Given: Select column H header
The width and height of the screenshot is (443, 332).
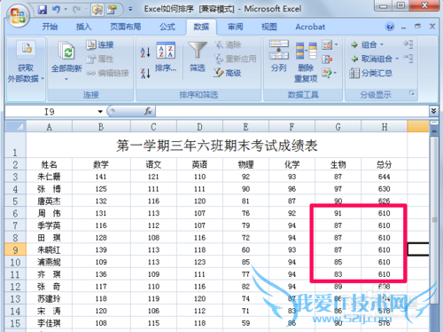Looking at the screenshot, I should [385, 127].
